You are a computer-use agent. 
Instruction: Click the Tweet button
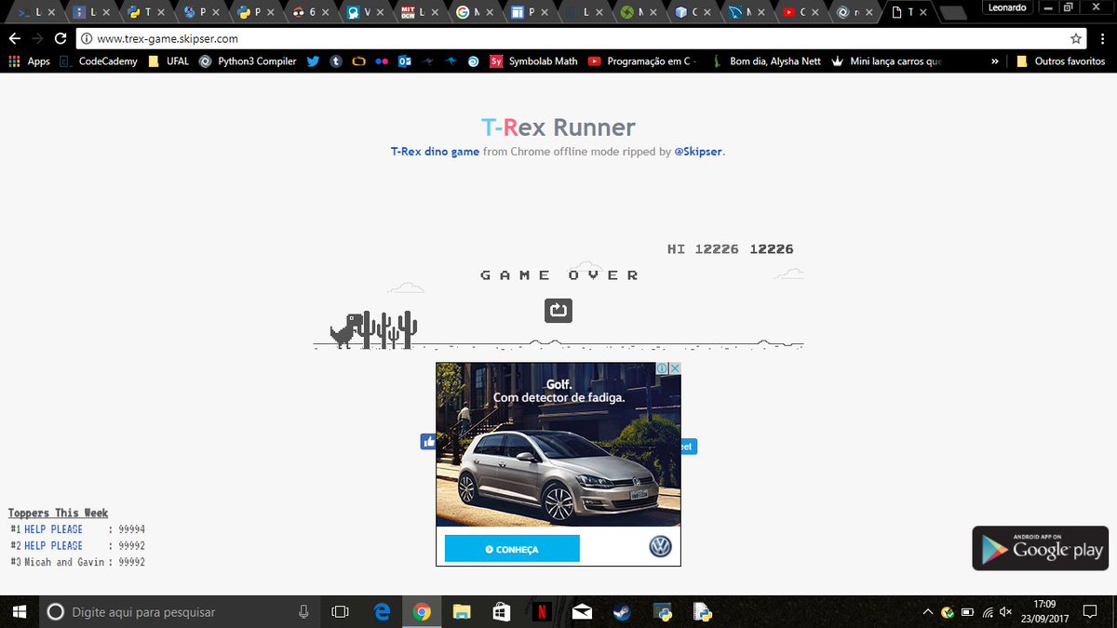pos(688,447)
